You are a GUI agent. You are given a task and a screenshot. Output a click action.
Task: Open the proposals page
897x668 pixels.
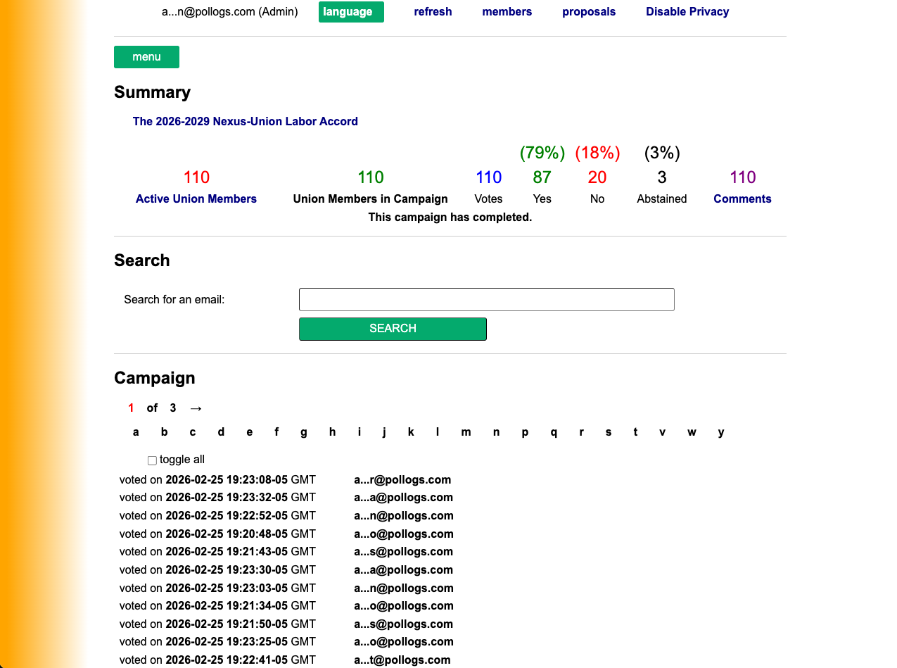pyautogui.click(x=589, y=11)
